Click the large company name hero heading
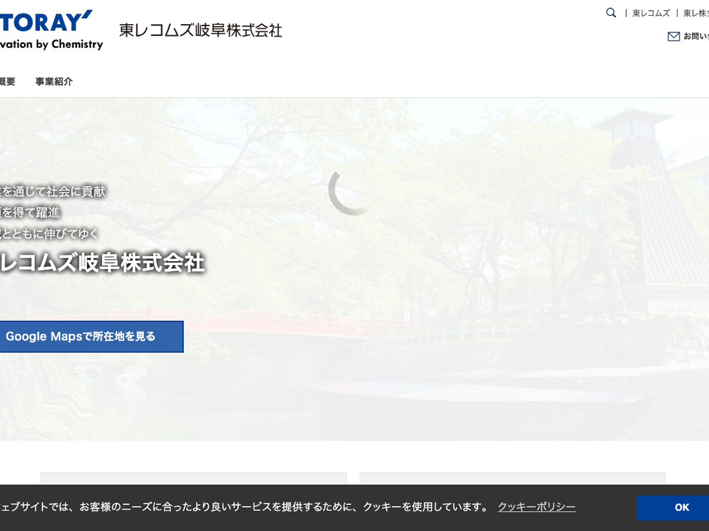This screenshot has height=531, width=709. point(102,263)
